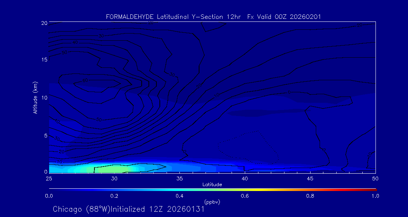Click the 'Altitude (km)' y-axis label
Screen dimensions: 408x217
click(x=35, y=98)
